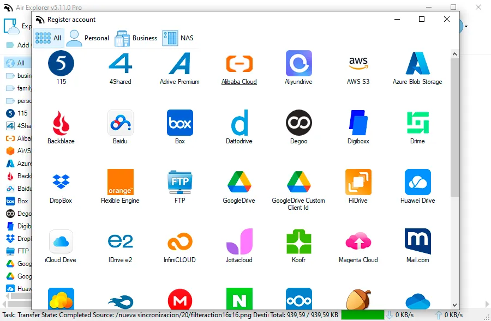The width and height of the screenshot is (491, 321).
Task: Select GoogleDrive in the Register account grid
Action: [239, 182]
